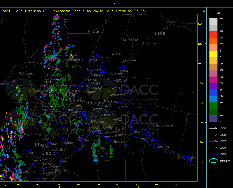Click the 'C_Chilenos' place label
The width and height of the screenshot is (233, 188).
pos(27,73)
